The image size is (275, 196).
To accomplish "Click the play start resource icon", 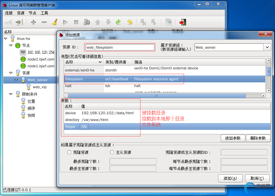I will [x=65, y=22].
